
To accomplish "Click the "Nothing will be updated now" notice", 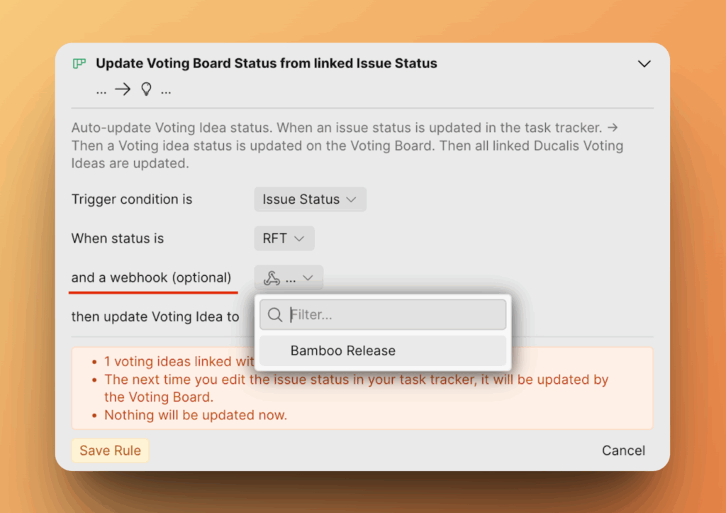I will 196,415.
